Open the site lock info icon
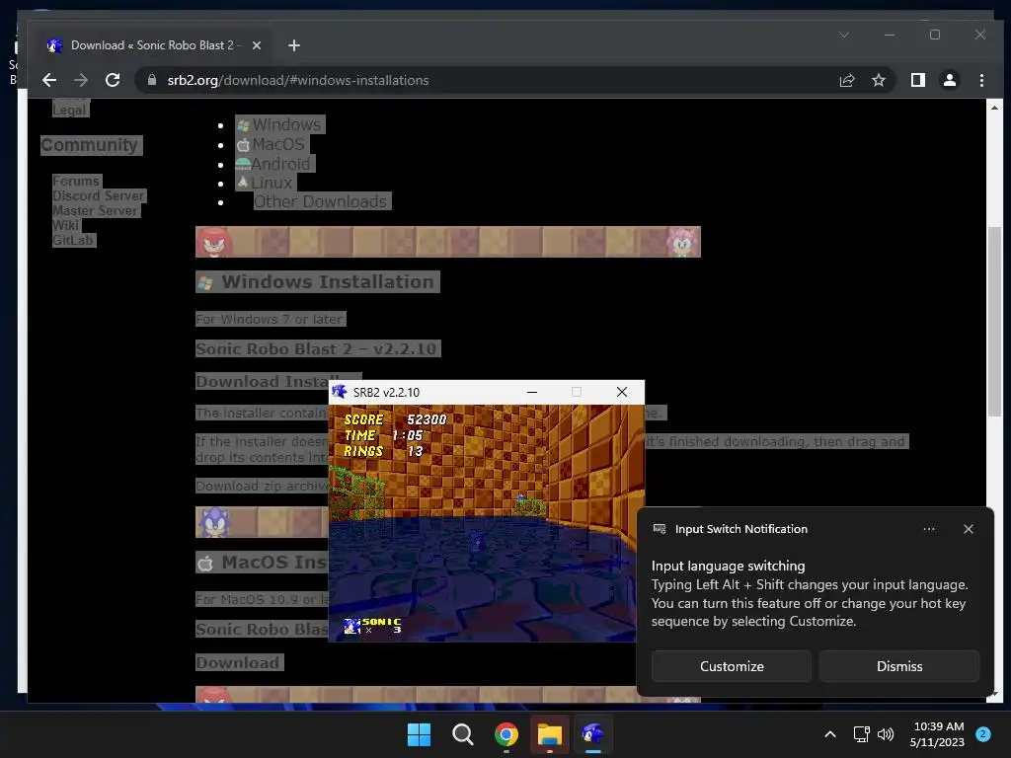1011x758 pixels. pos(152,80)
